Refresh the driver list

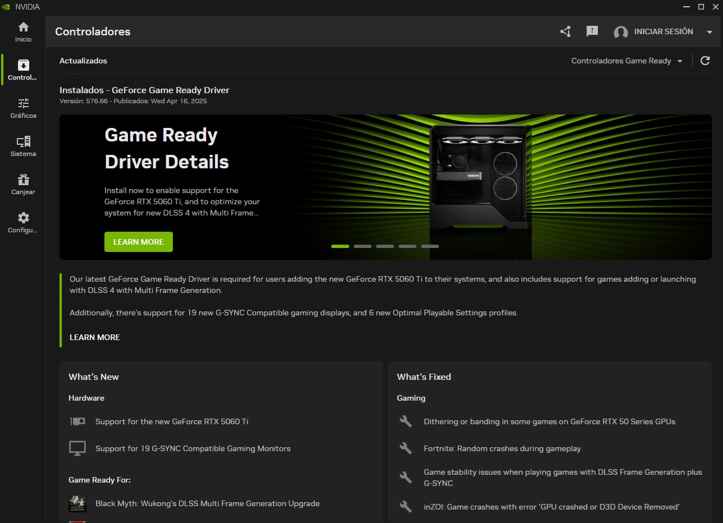[705, 61]
